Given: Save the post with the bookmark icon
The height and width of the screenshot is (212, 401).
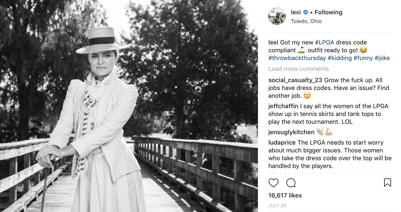Looking at the screenshot, I should click(x=387, y=183).
